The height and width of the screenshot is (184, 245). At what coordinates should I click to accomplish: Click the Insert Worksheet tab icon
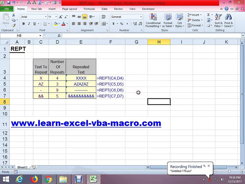coord(34,167)
